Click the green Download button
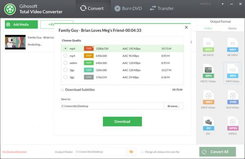The height and width of the screenshot is (159, 245). pos(122,122)
